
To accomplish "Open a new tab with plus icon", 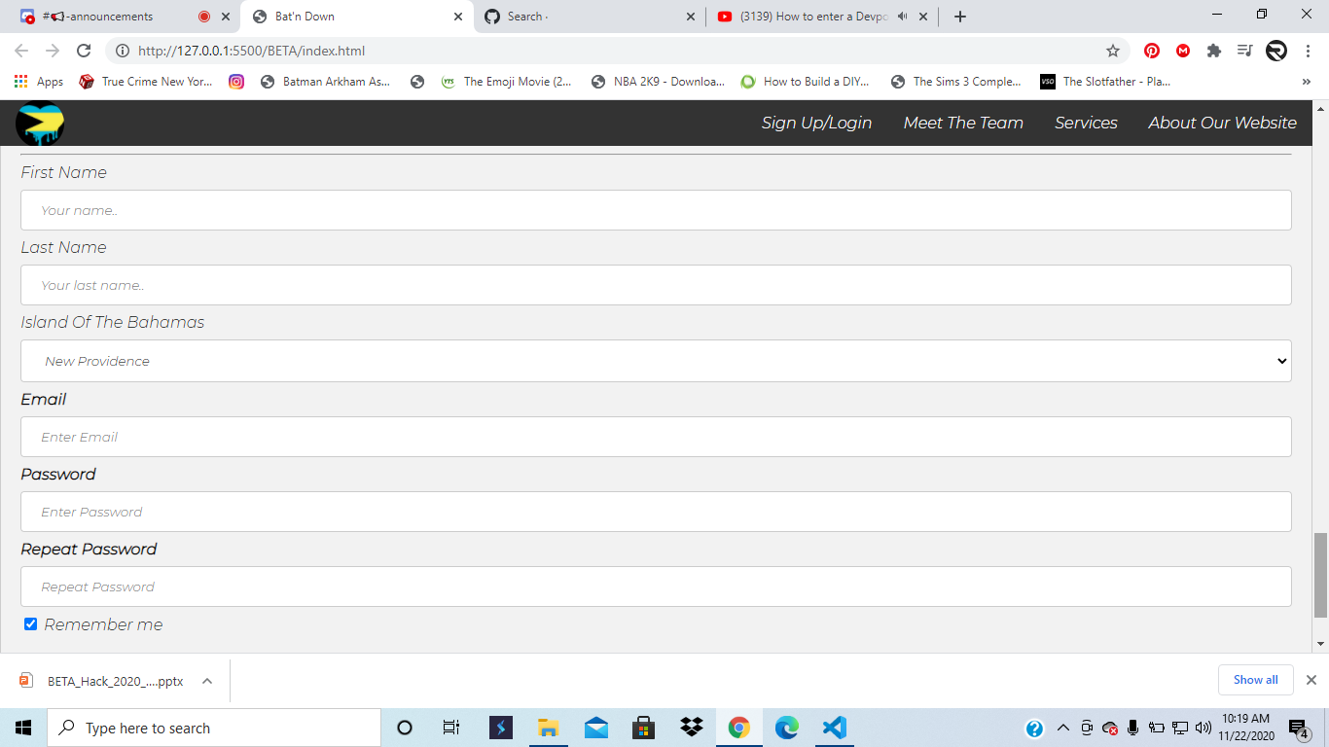I will click(960, 17).
